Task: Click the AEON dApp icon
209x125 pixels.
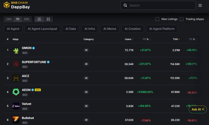Action: tap(16, 92)
